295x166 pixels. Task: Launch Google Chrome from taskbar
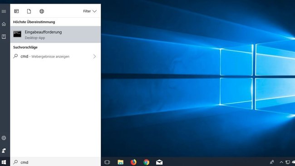(x=147, y=162)
